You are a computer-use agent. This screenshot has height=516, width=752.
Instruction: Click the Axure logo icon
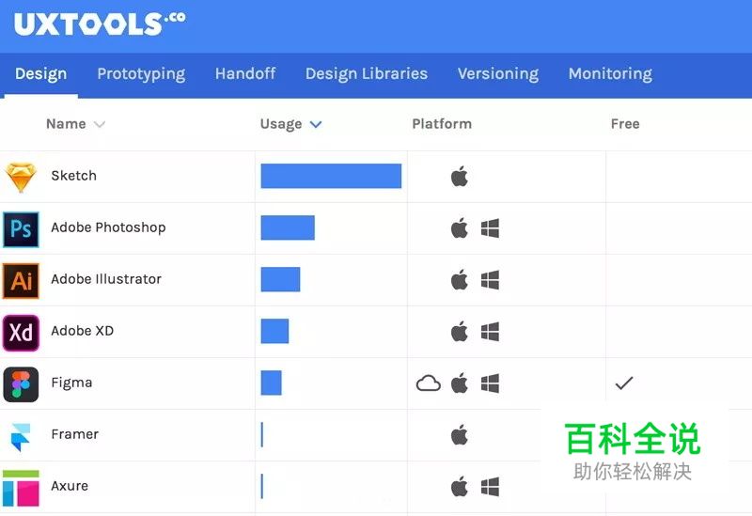[21, 488]
